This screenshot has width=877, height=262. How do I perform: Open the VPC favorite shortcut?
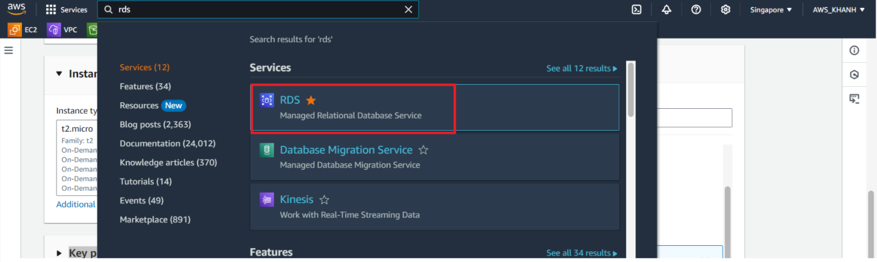pyautogui.click(x=62, y=29)
